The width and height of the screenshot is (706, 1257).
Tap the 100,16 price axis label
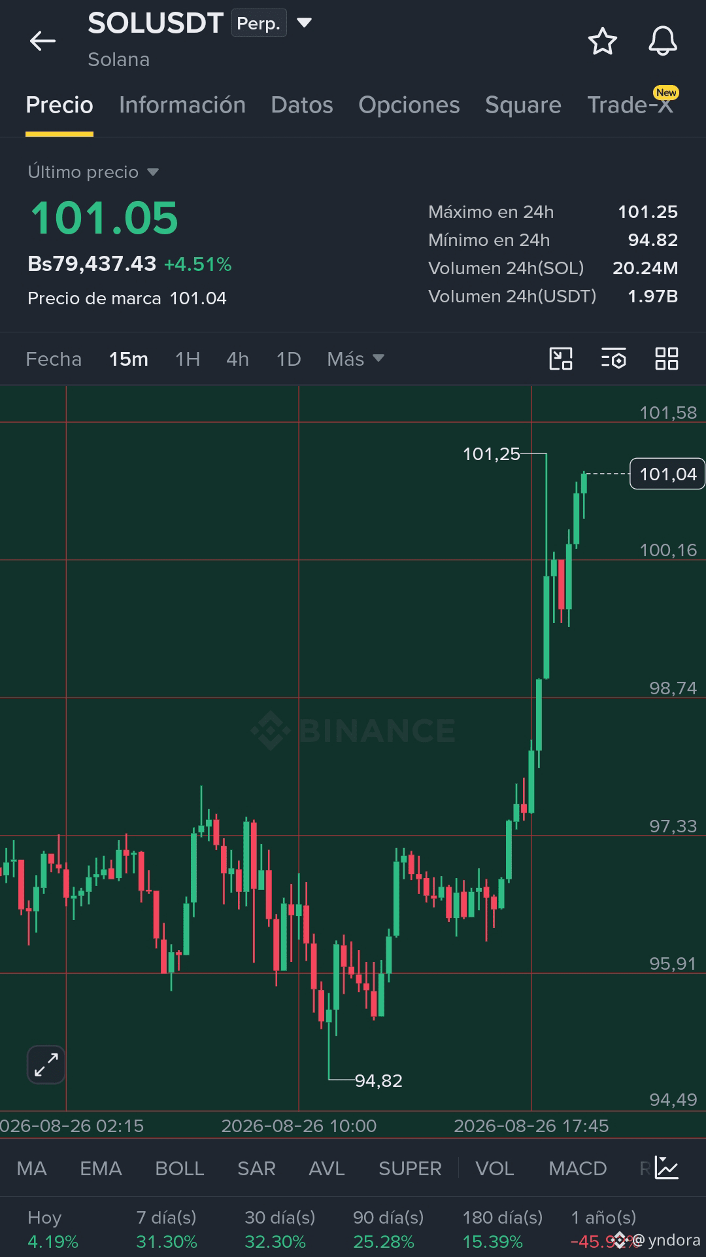pyautogui.click(x=668, y=550)
